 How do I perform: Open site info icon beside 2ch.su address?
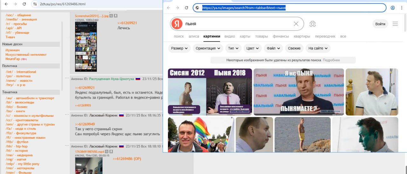coord(35,4)
